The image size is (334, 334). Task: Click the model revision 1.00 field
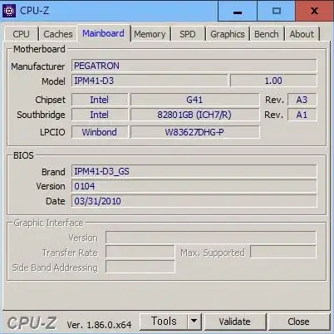273,81
